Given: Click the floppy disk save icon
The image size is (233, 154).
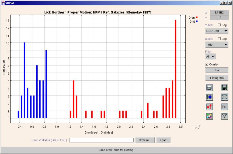Looking at the screenshot, I should pos(224,87).
